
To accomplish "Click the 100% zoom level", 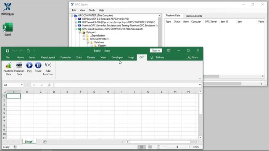I will pyautogui.click(x=196, y=147).
